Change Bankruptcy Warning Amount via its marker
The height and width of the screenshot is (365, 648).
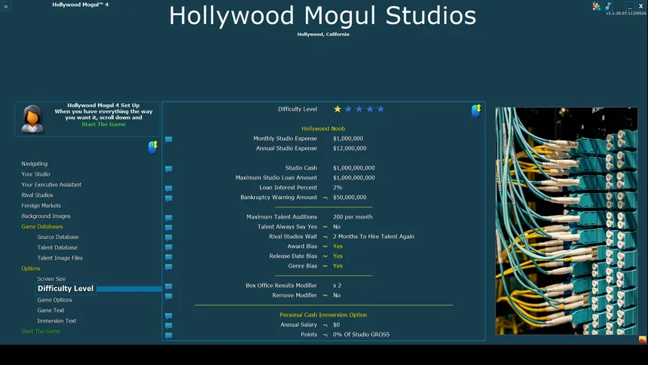point(326,198)
